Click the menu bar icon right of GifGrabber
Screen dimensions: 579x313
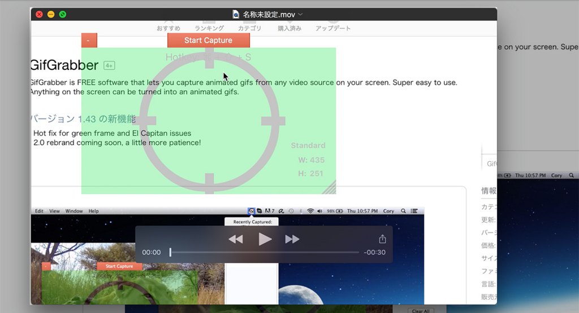(x=259, y=211)
